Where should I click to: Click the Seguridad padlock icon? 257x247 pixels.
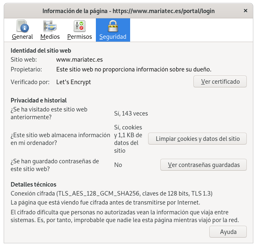tap(113, 27)
